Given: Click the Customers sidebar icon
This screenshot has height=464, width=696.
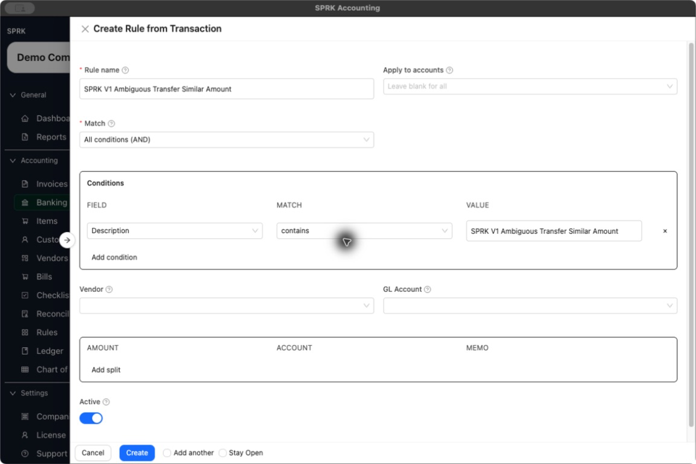Looking at the screenshot, I should 25,240.
